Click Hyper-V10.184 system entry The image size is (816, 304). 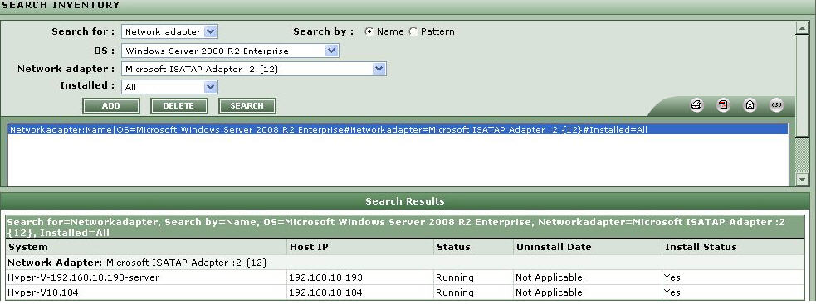coord(43,292)
